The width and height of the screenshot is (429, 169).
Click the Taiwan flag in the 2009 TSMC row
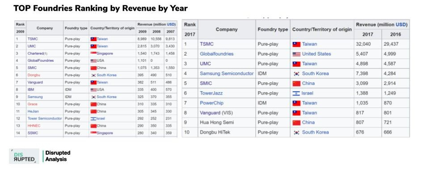click(93, 39)
